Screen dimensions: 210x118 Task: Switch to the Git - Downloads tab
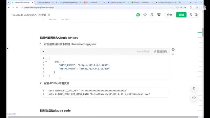click(x=94, y=2)
